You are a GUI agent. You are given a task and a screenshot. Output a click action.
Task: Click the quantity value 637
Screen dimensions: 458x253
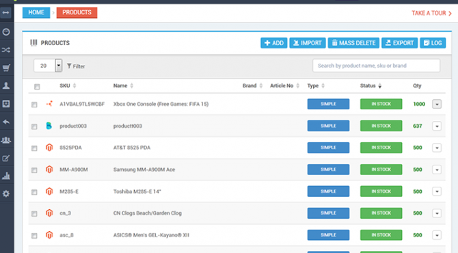pyautogui.click(x=418, y=126)
